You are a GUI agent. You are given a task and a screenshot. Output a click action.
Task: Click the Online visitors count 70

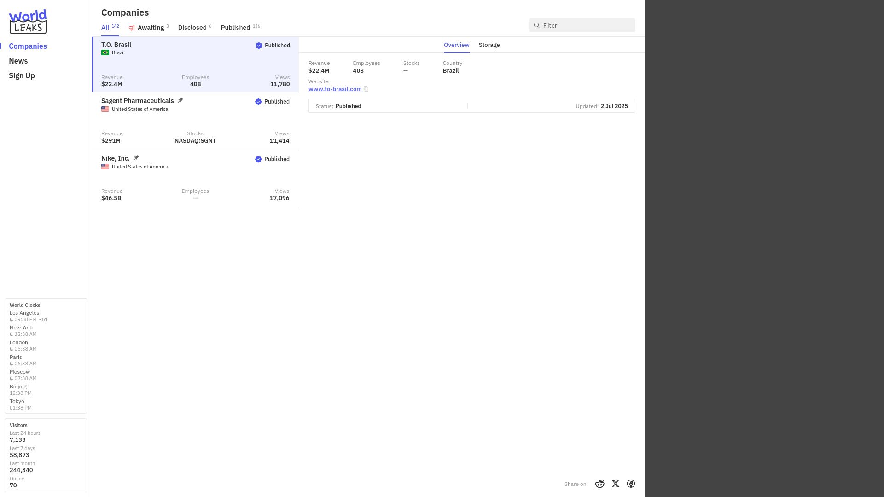13,485
